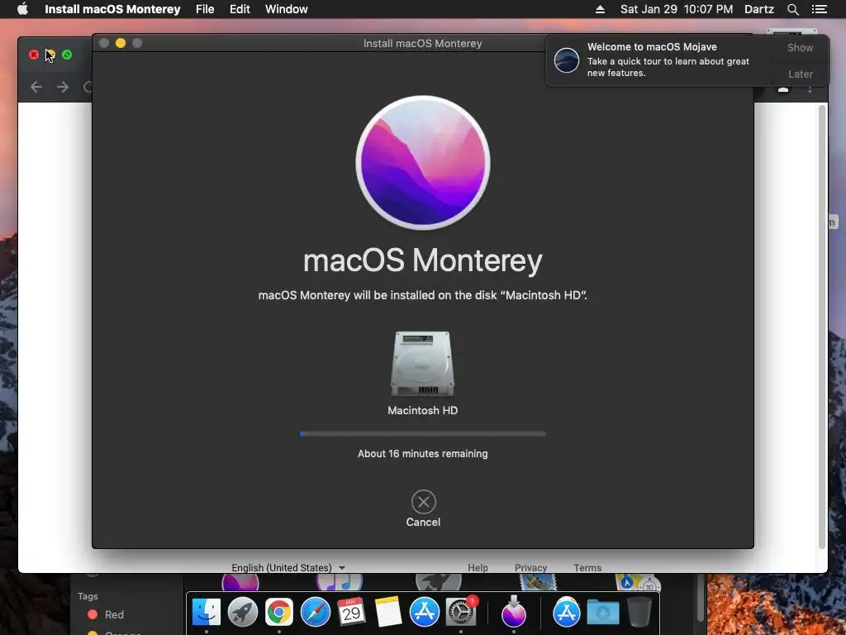Click the Macintosh HD disk icon
The width and height of the screenshot is (846, 635).
tap(422, 364)
